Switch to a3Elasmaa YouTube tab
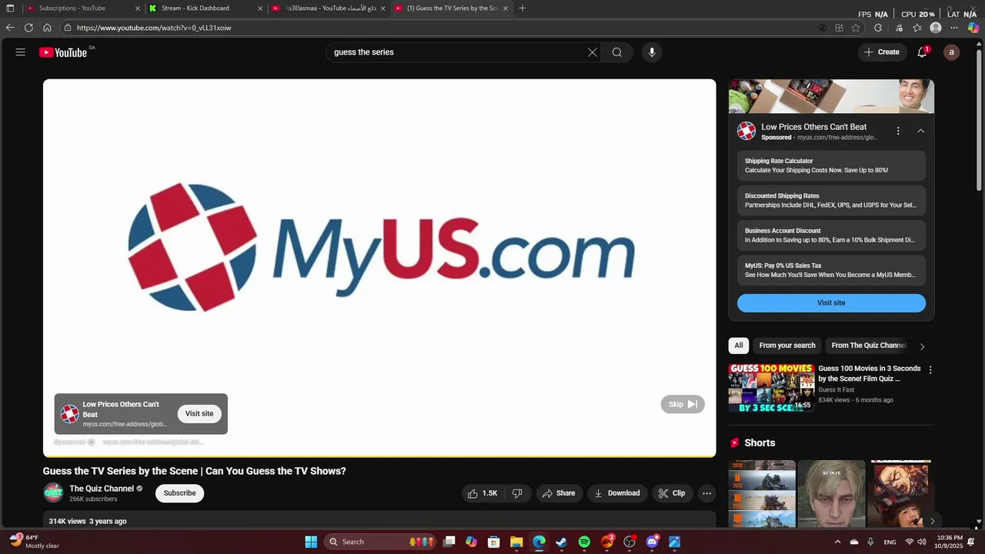The image size is (985, 554). tap(329, 8)
